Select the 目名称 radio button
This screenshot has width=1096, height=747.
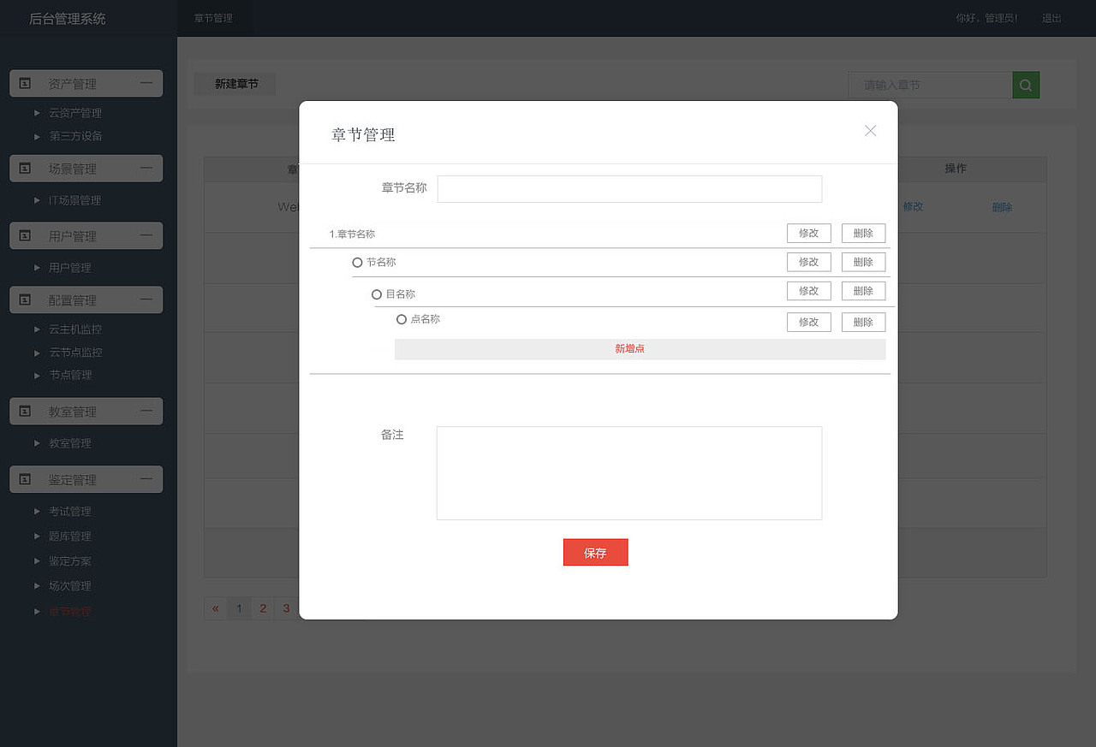pyautogui.click(x=376, y=294)
